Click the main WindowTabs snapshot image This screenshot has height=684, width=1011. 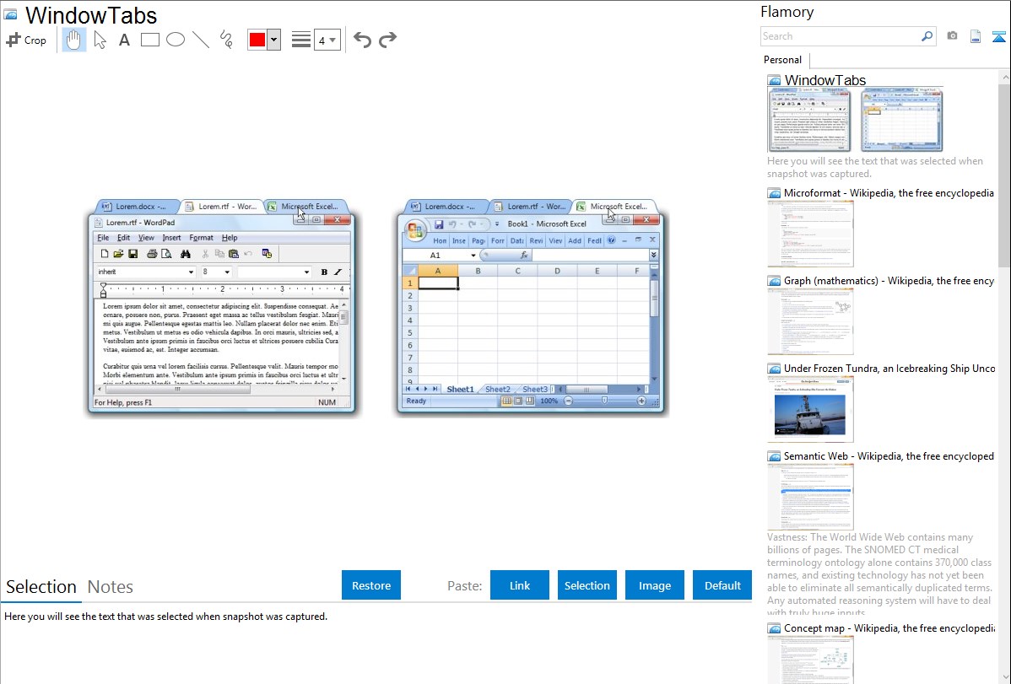376,307
